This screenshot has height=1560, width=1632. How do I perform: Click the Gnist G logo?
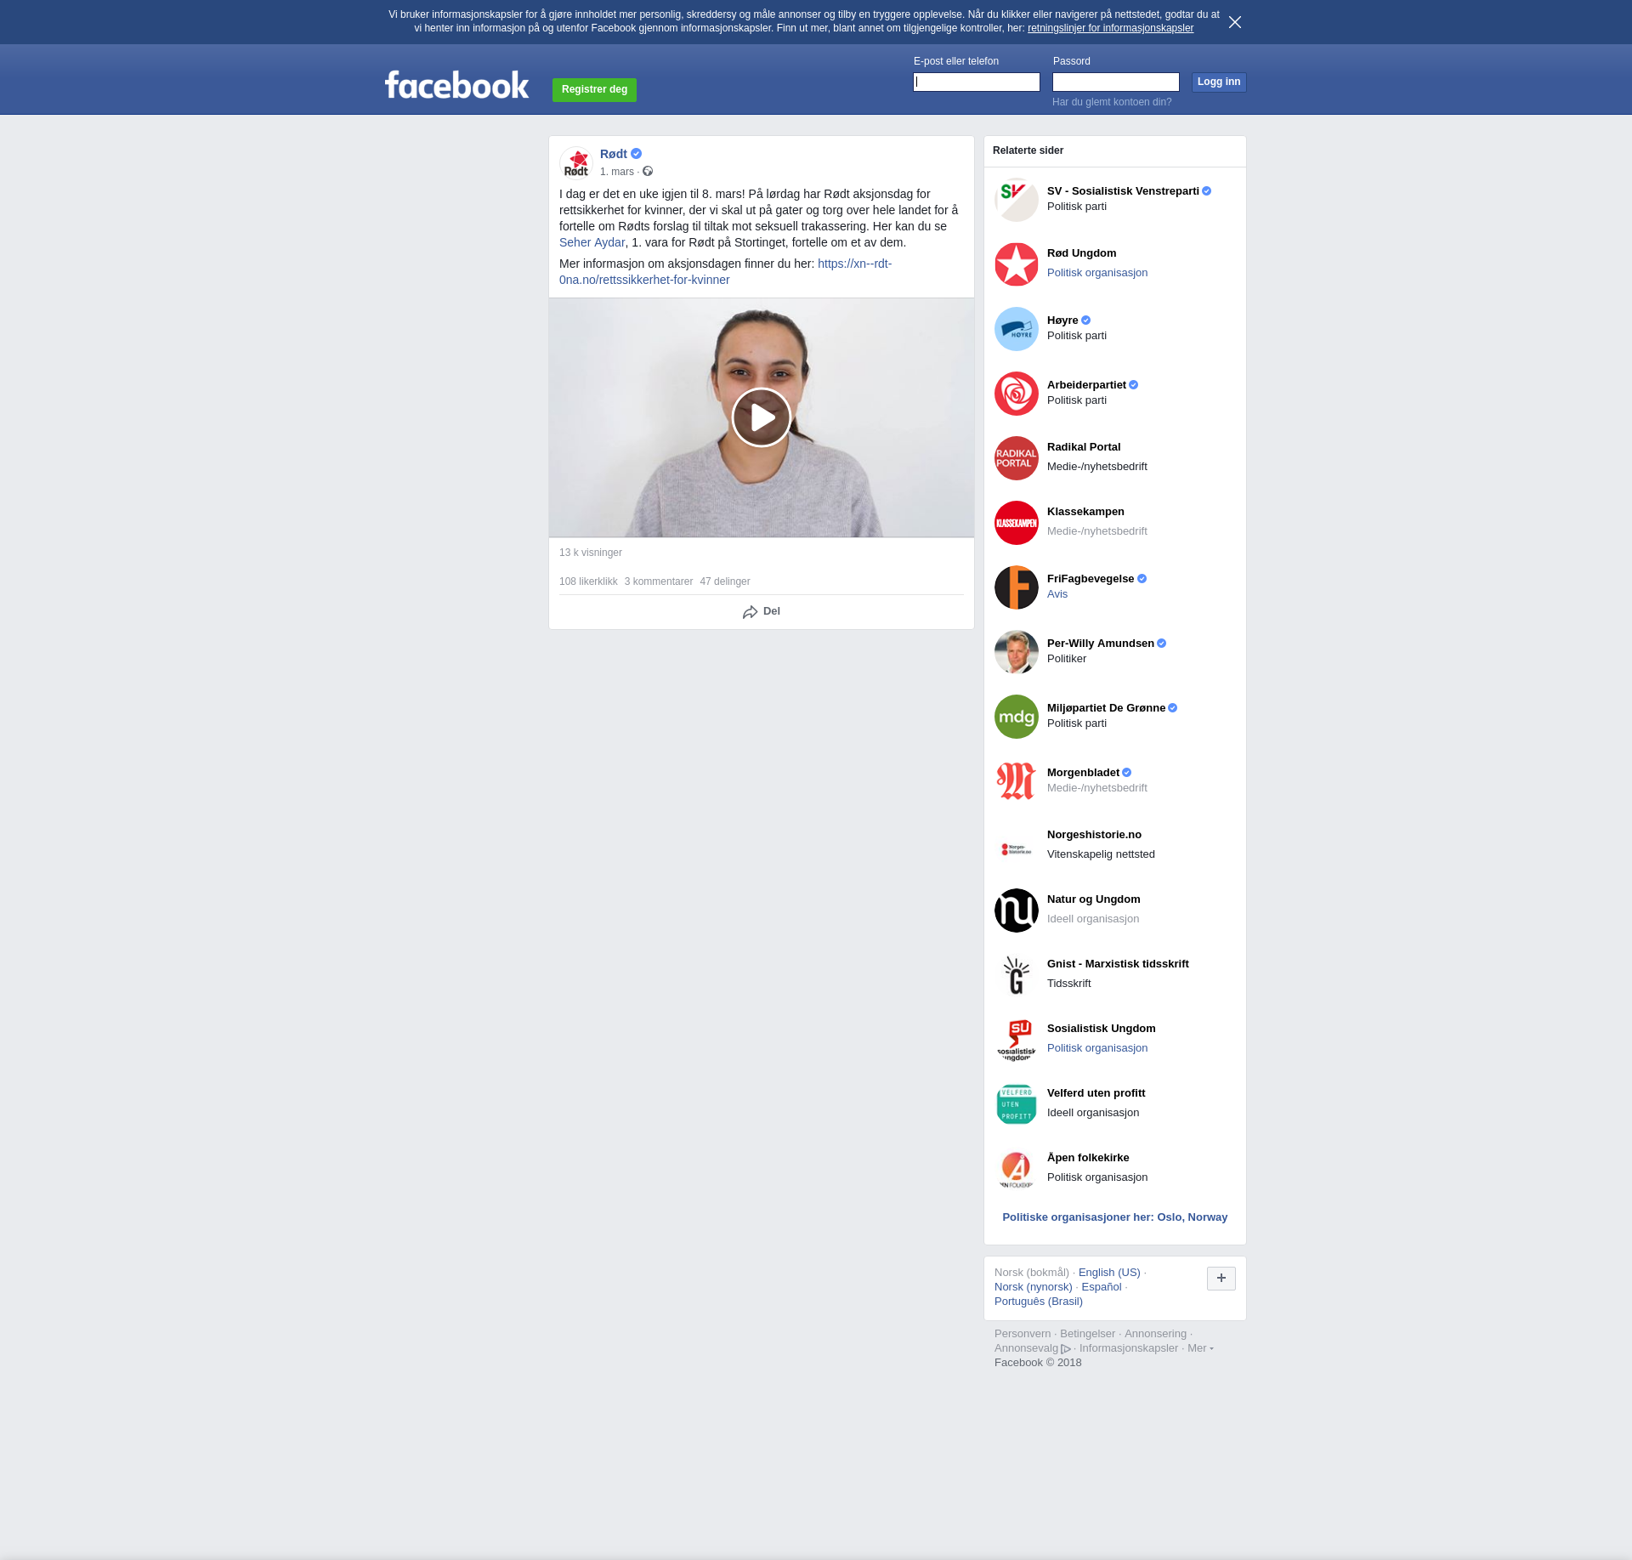[x=1017, y=975]
